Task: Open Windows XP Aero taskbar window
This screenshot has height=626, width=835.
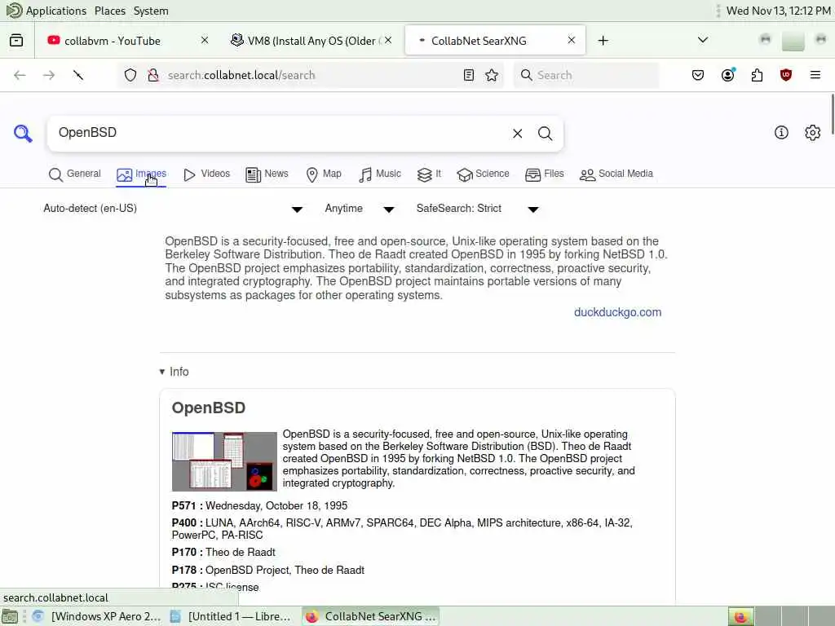Action: coord(97,616)
